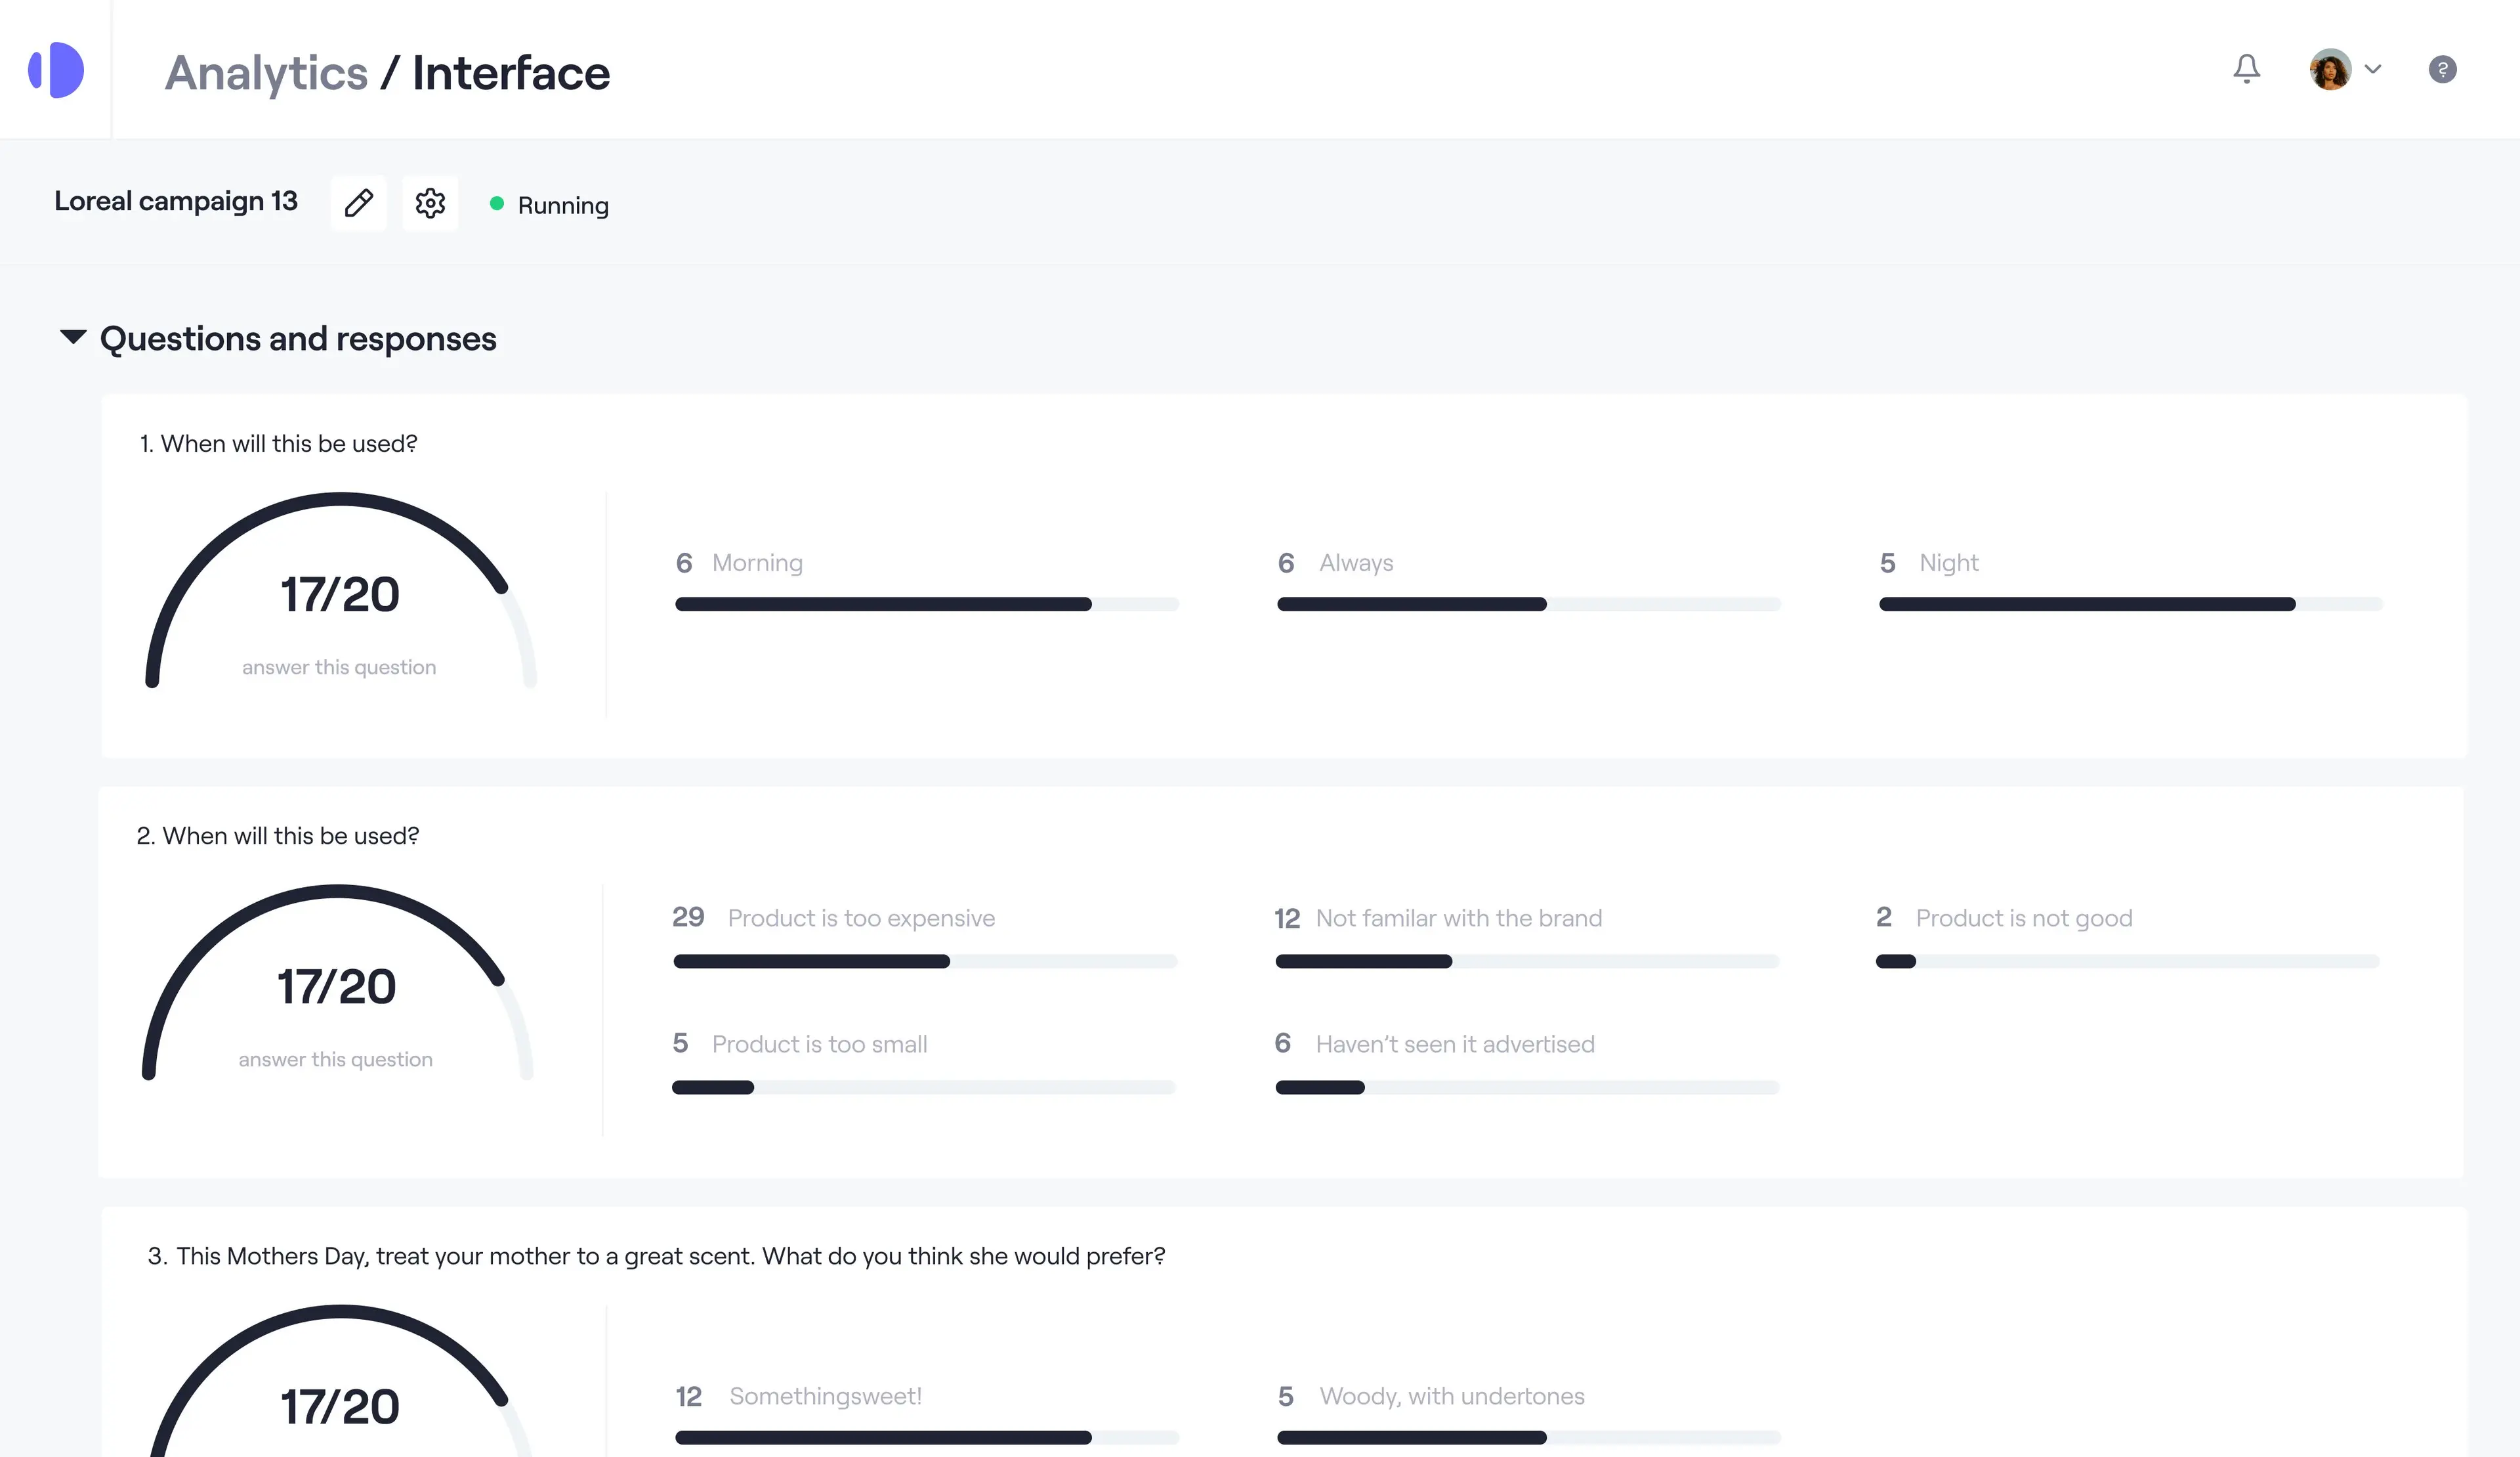Click the Always answer label

(x=1356, y=563)
